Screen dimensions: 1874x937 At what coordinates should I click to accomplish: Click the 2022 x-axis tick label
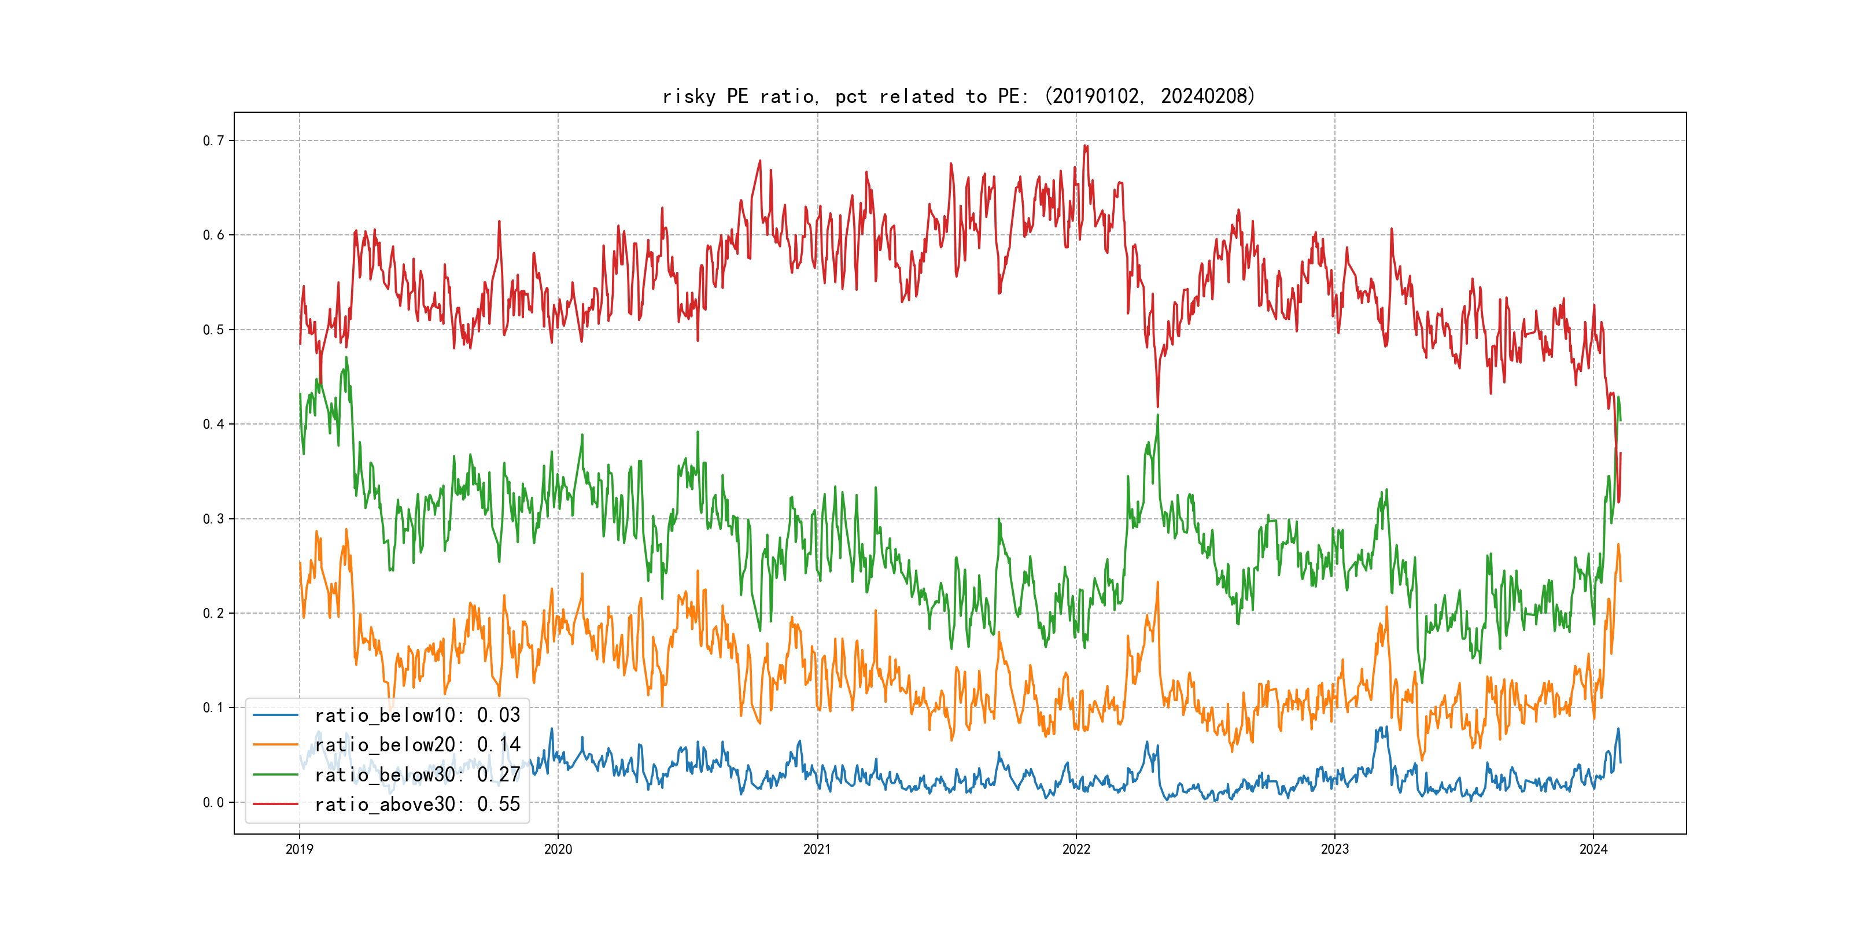point(1076,849)
